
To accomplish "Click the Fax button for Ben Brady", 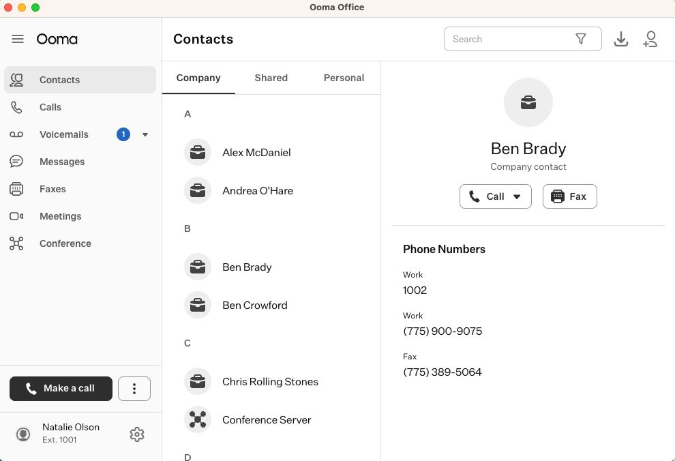I will (x=569, y=196).
